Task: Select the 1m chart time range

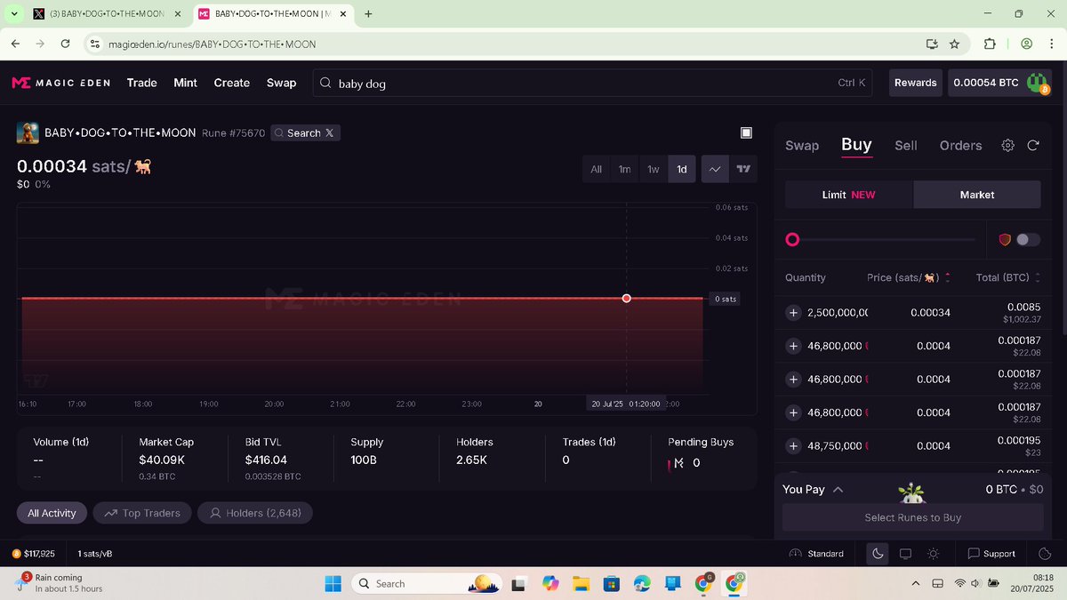Action: [624, 169]
